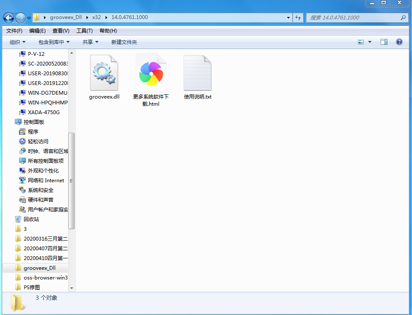This screenshot has height=315, width=412.
Task: Select grooveex_Dll in the address path
Action: point(66,17)
